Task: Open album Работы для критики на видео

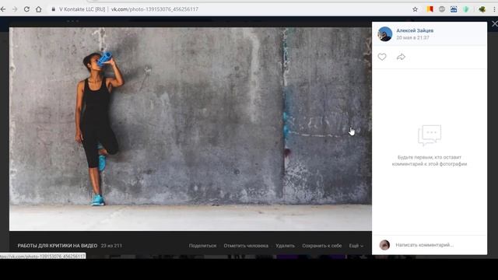Action: pos(58,246)
